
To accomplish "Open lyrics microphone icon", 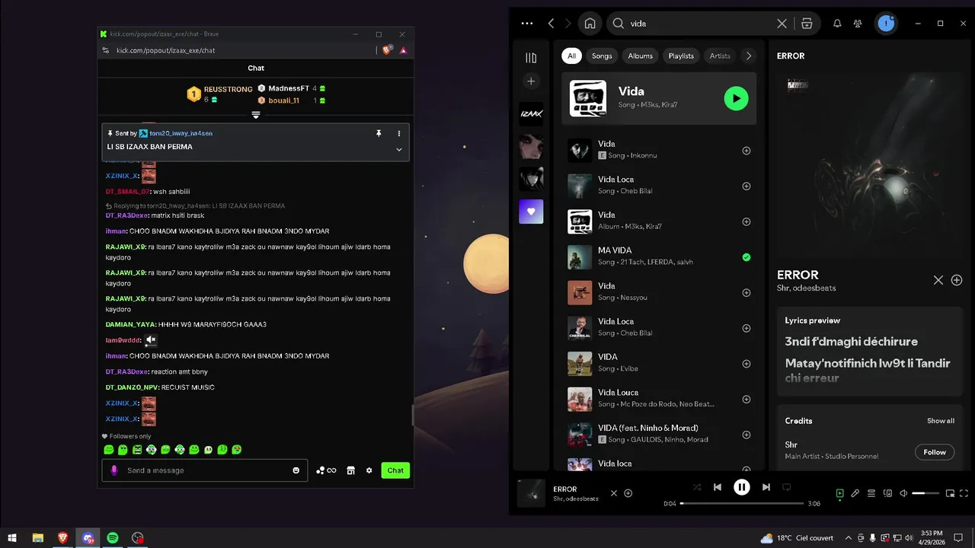I will pos(855,493).
